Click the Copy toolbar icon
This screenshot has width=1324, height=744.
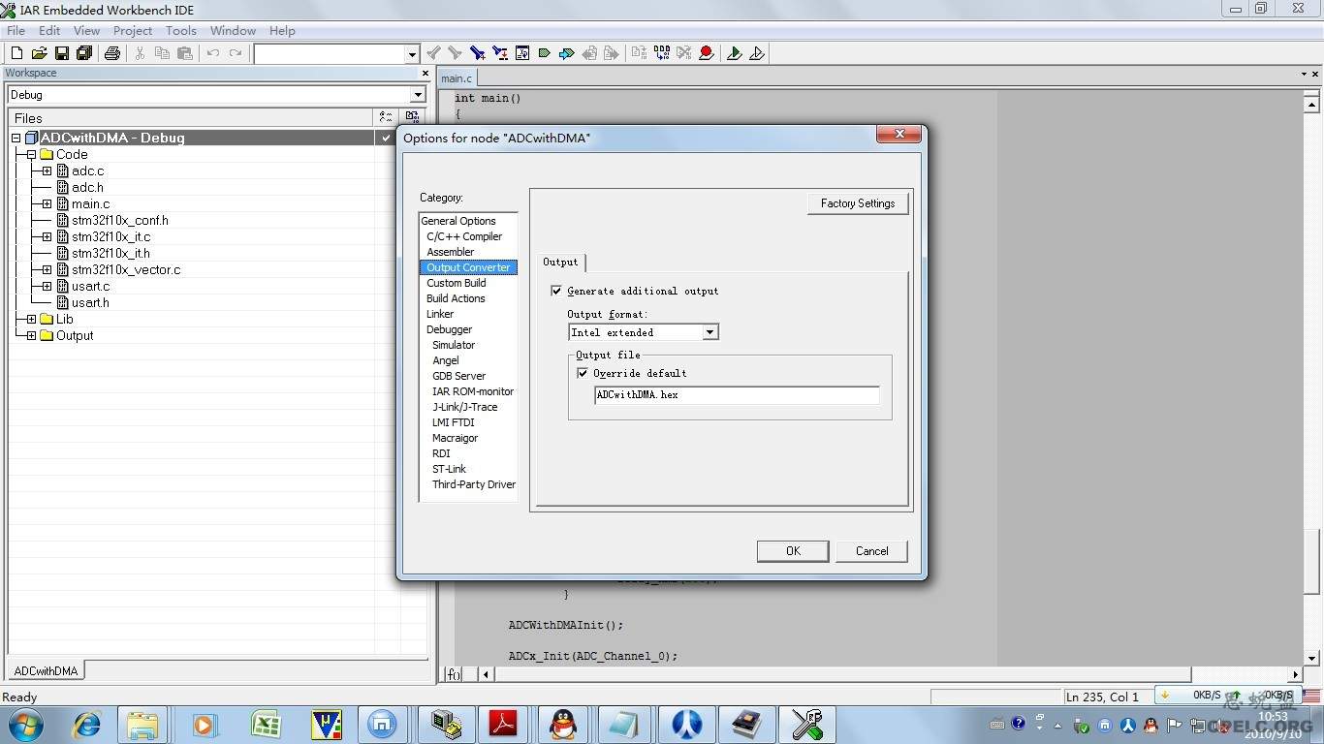point(162,53)
